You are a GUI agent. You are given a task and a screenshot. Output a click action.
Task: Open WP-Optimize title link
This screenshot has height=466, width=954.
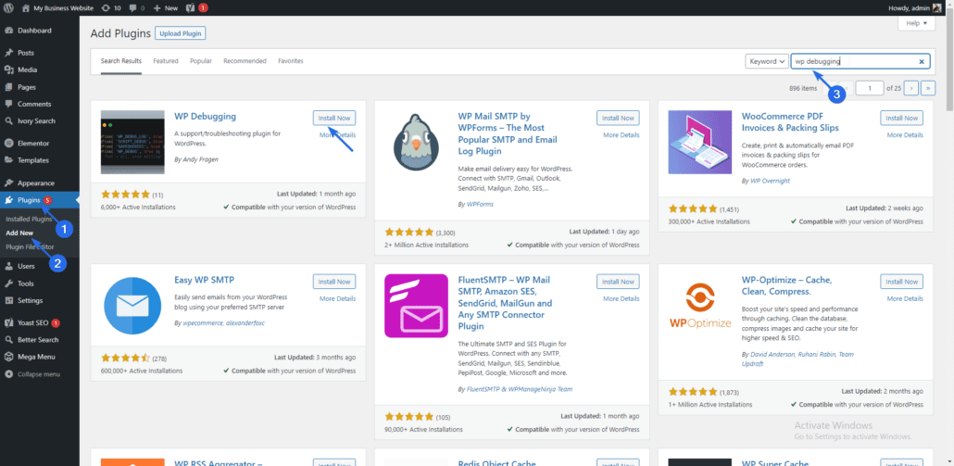[786, 286]
